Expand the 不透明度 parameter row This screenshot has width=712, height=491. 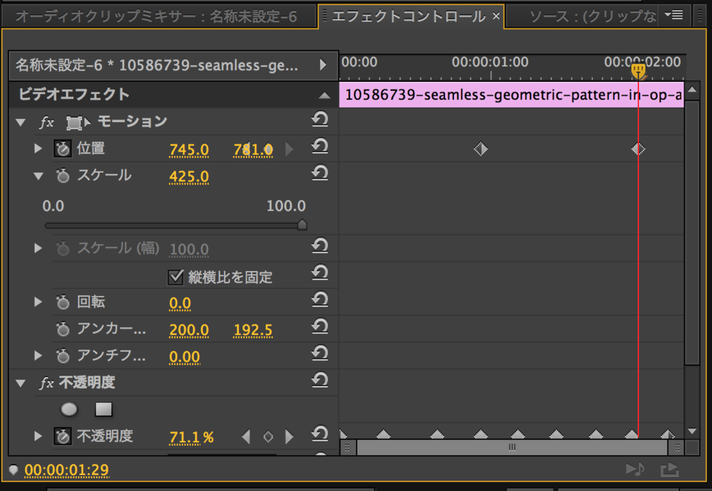coord(38,436)
